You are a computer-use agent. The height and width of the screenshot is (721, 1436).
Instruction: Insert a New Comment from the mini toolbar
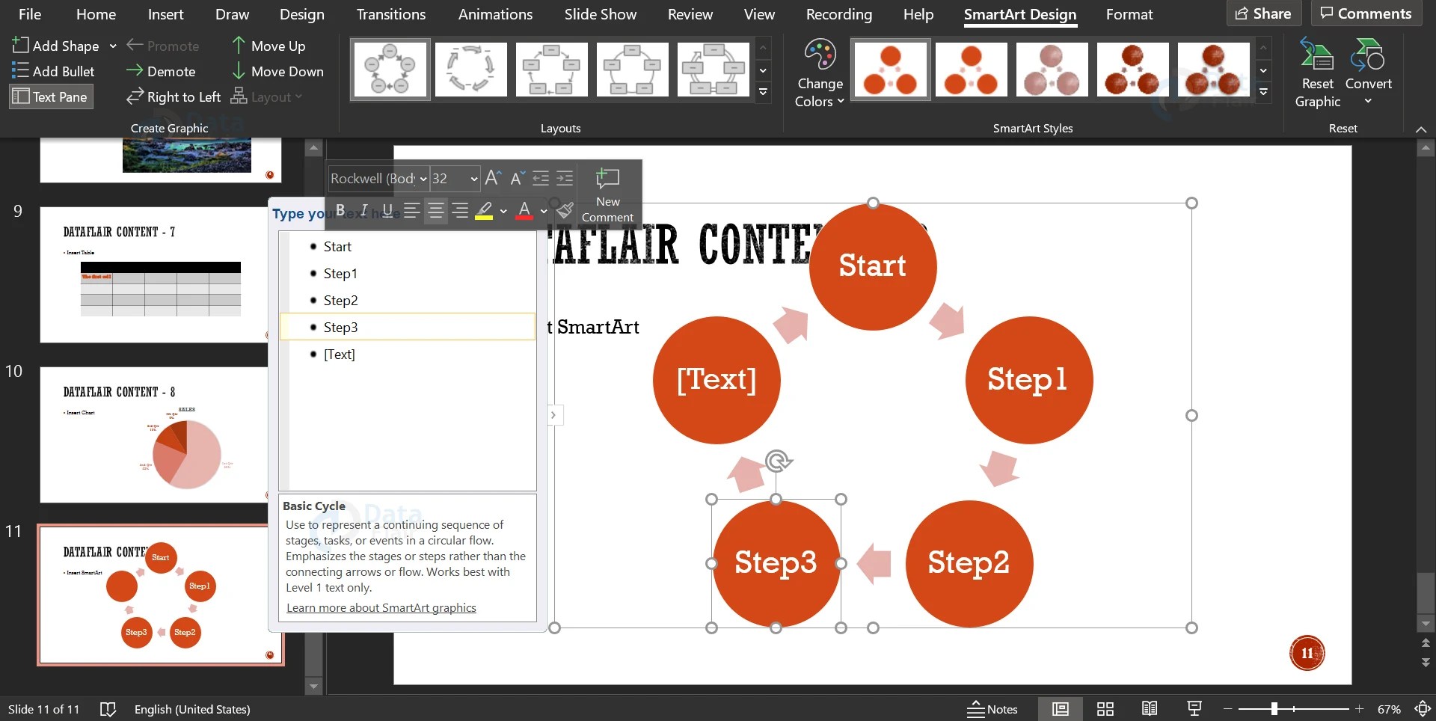coord(607,193)
